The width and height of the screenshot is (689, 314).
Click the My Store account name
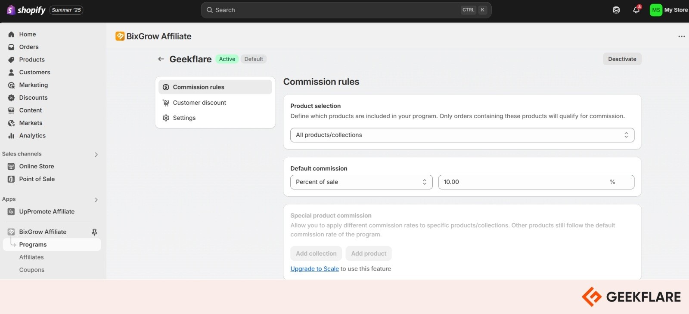tap(676, 10)
